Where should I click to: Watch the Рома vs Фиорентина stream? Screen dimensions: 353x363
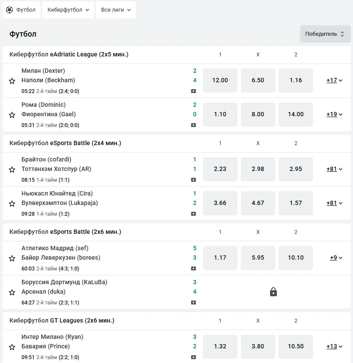coord(193,125)
